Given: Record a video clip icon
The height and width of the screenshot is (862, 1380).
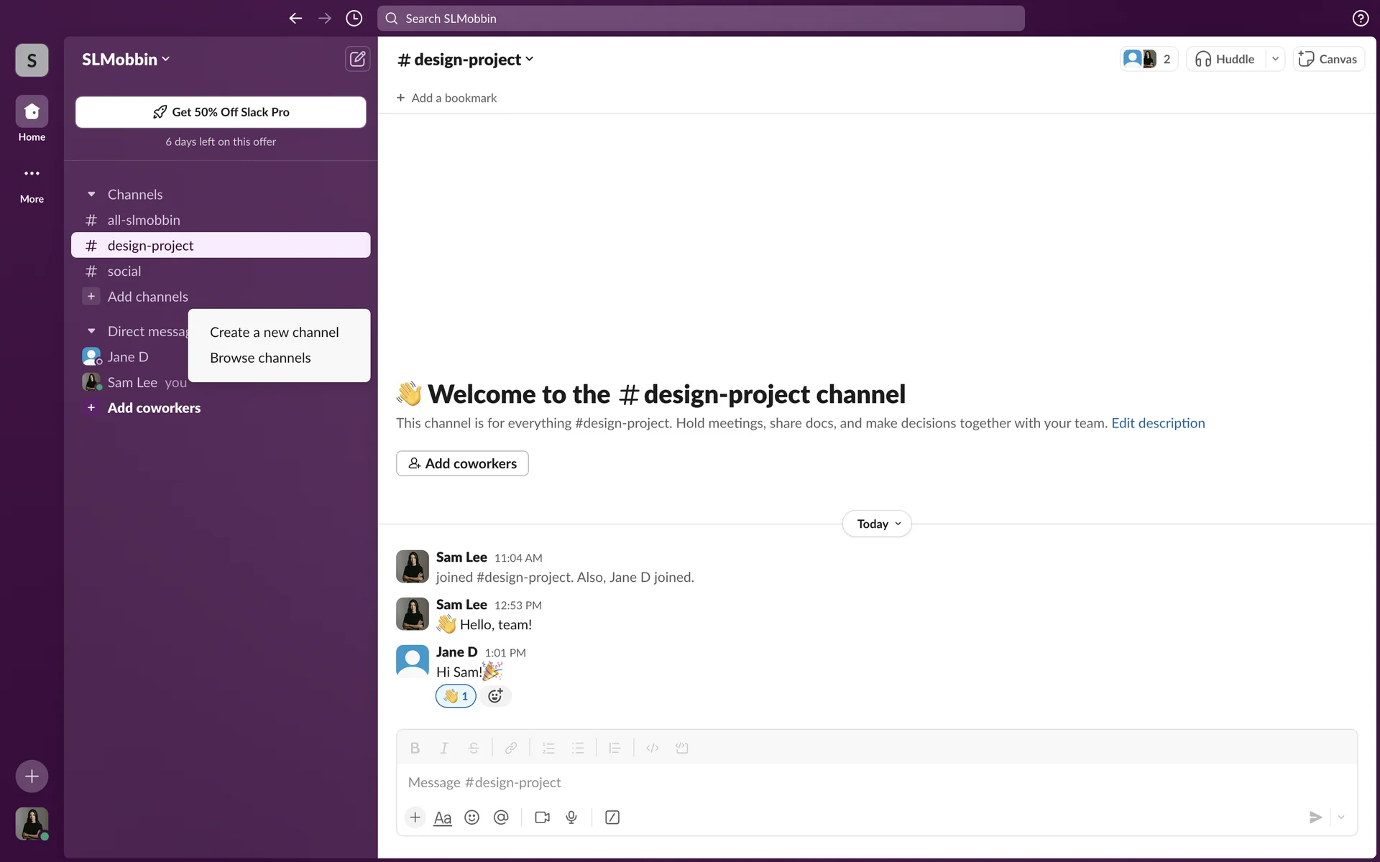Looking at the screenshot, I should tap(542, 817).
